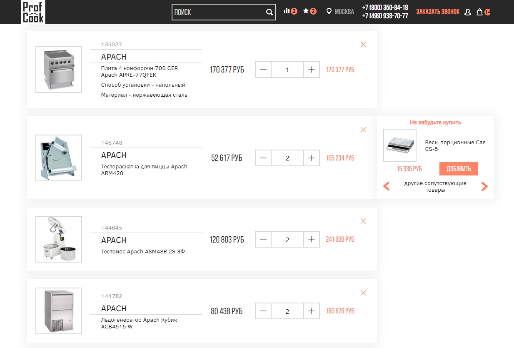The height and width of the screenshot is (348, 514).
Task: Open the dough mixer product thumbnail
Action: click(x=59, y=239)
